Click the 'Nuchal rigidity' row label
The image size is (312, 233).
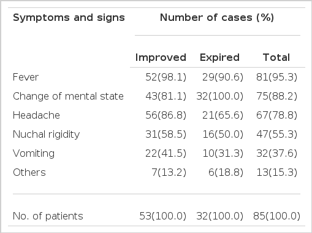pos(46,135)
